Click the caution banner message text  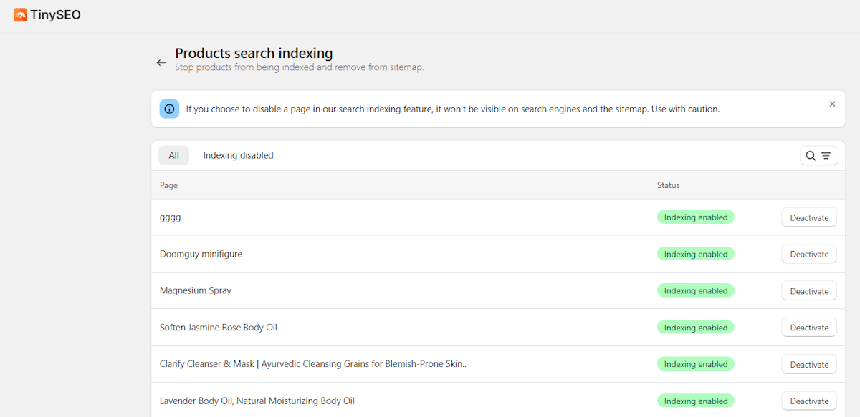click(453, 109)
